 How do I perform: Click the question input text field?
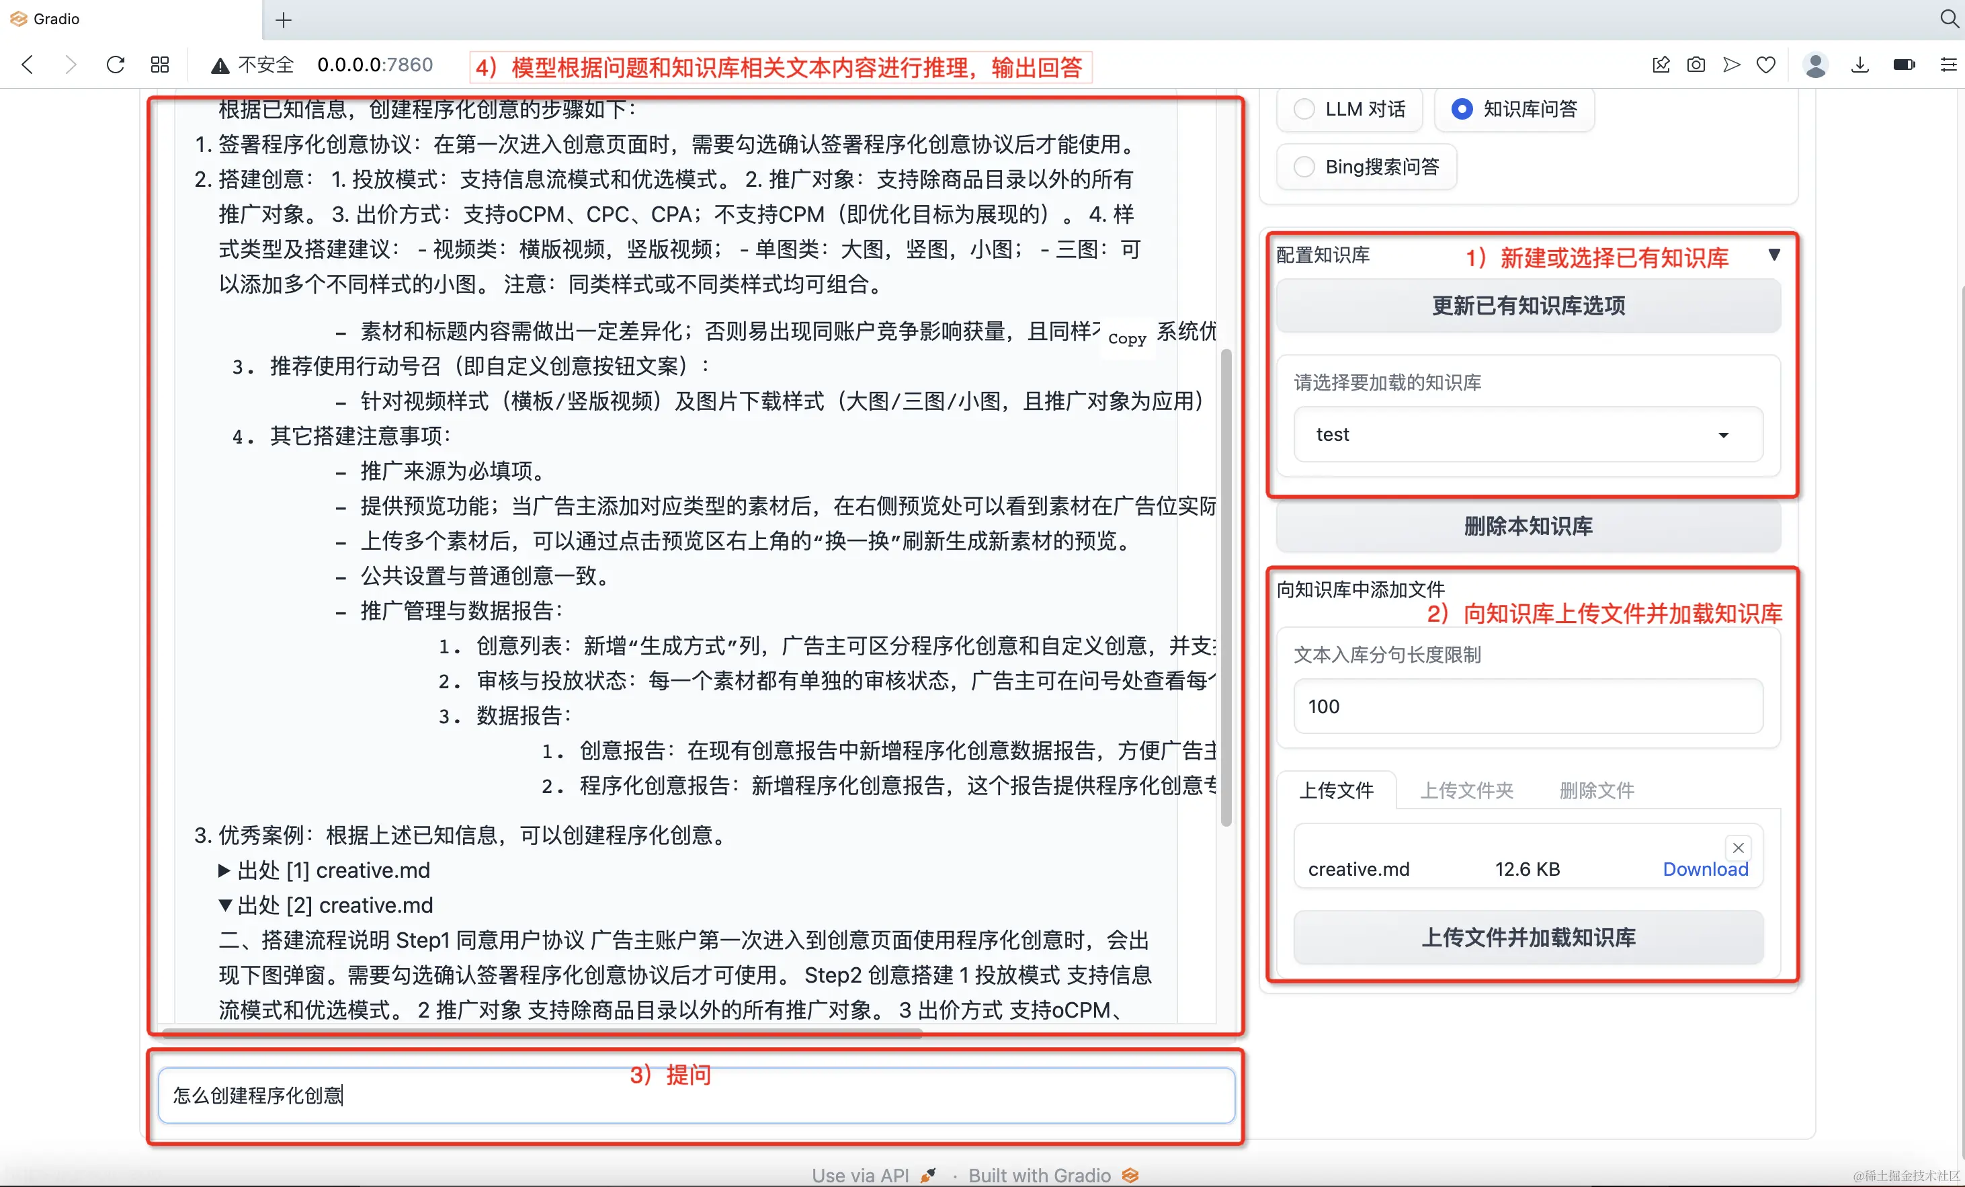696,1096
